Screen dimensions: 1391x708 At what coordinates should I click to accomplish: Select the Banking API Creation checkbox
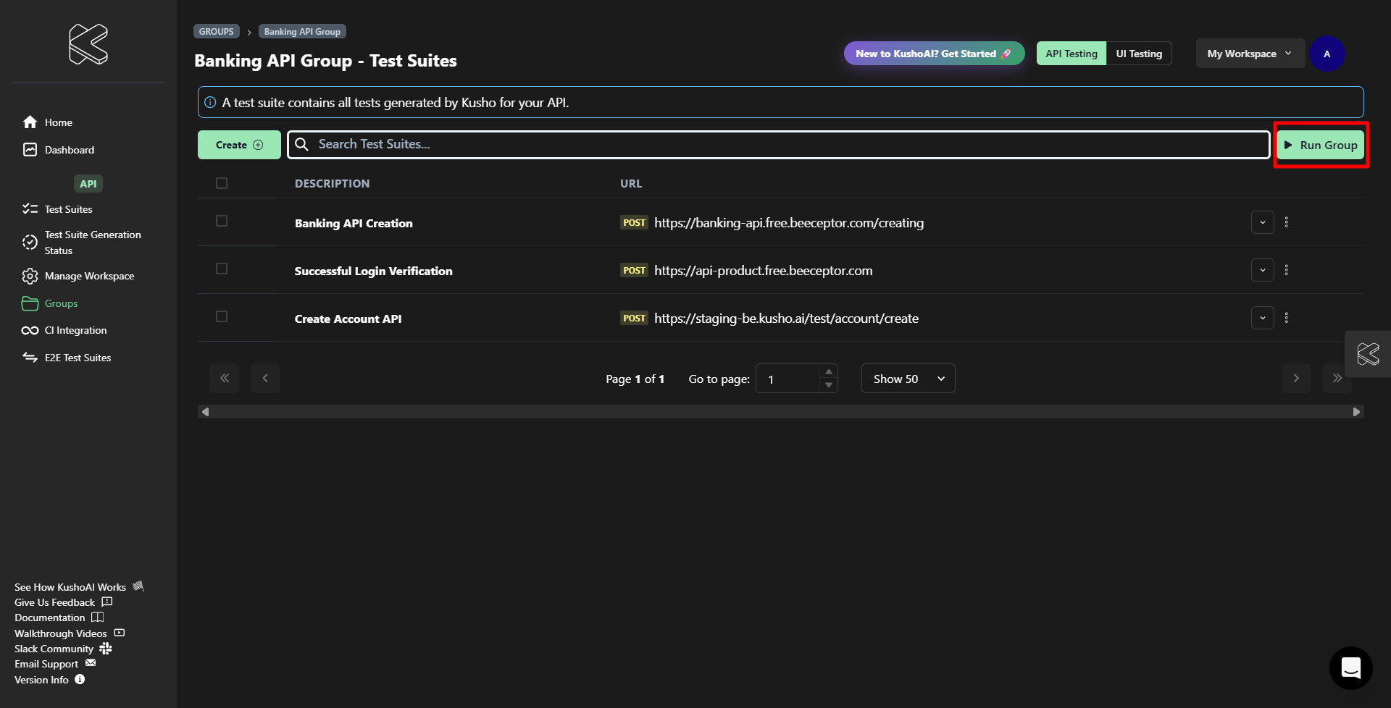point(222,222)
